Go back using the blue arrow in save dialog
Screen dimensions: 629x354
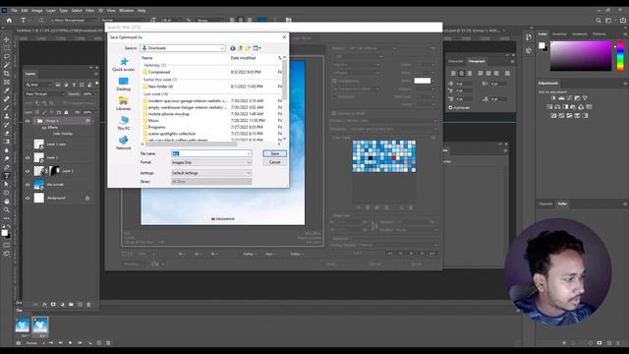tap(233, 48)
